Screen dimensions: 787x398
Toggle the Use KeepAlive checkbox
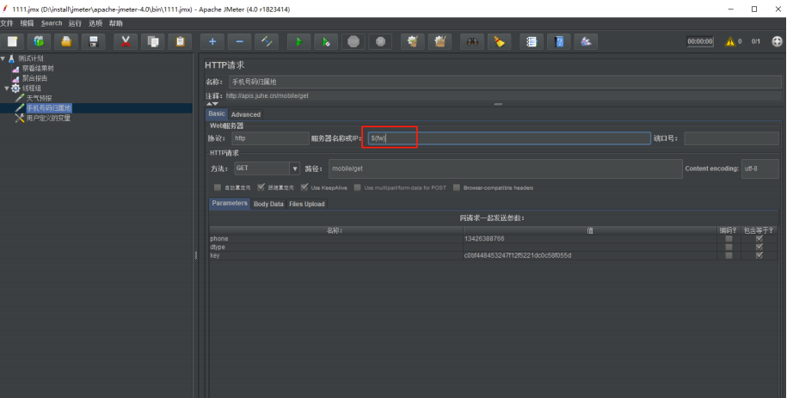(304, 187)
